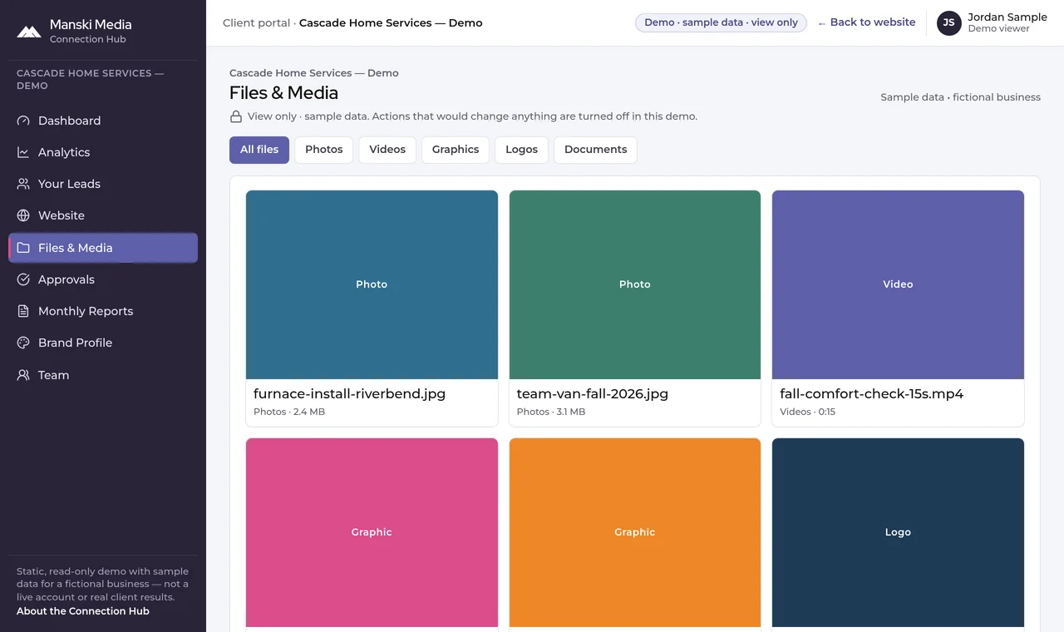
Task: Click the Brand Profile palette icon
Action: pyautogui.click(x=23, y=343)
